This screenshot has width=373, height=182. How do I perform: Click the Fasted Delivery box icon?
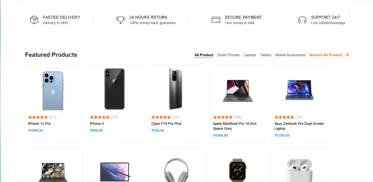pyautogui.click(x=34, y=20)
